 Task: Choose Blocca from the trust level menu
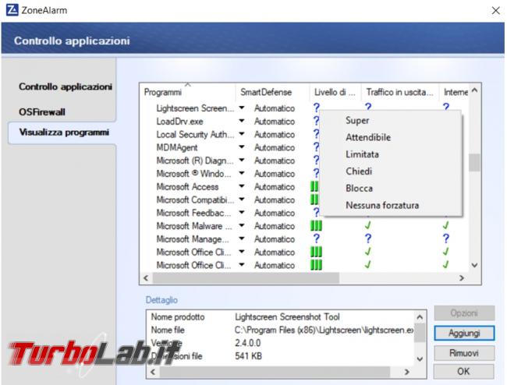360,189
